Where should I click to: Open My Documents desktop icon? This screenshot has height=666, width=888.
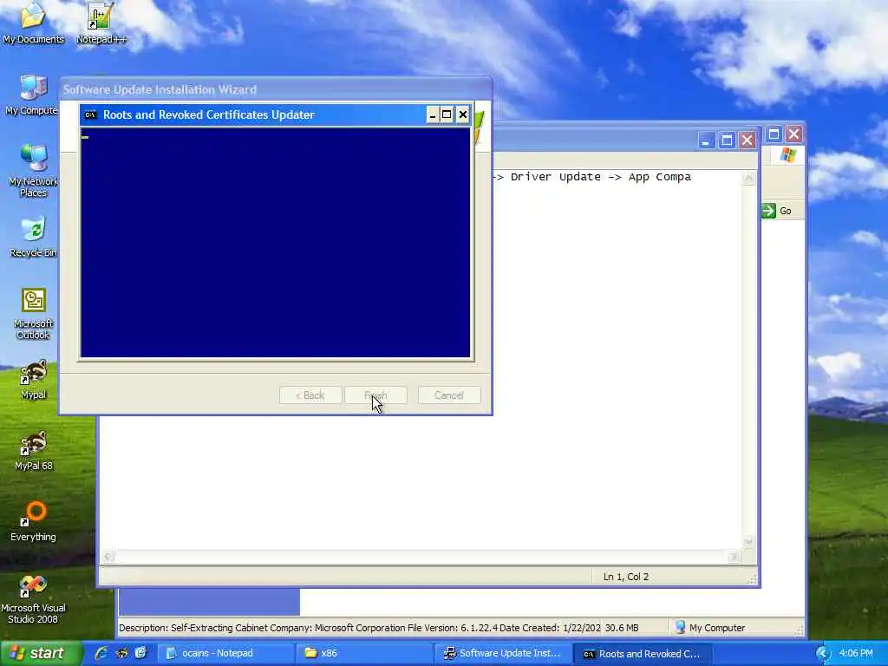click(34, 23)
